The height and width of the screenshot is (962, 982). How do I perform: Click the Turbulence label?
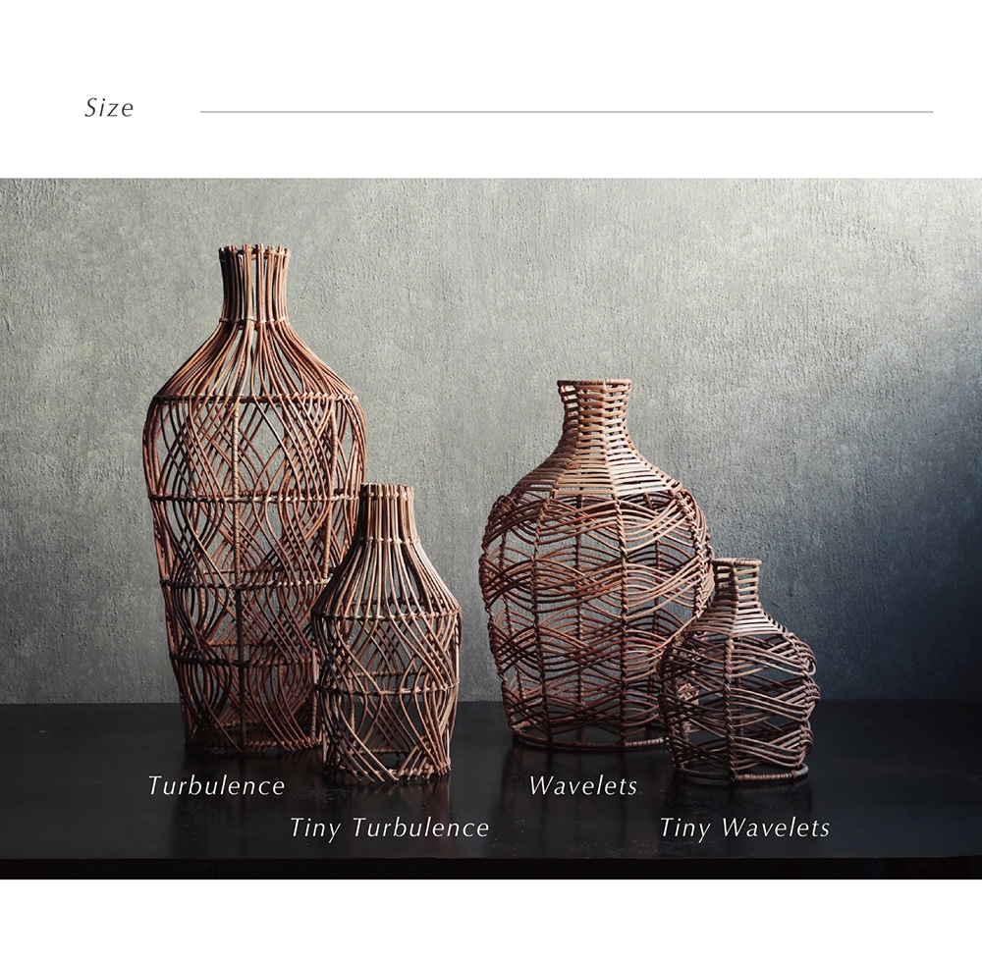coord(216,785)
